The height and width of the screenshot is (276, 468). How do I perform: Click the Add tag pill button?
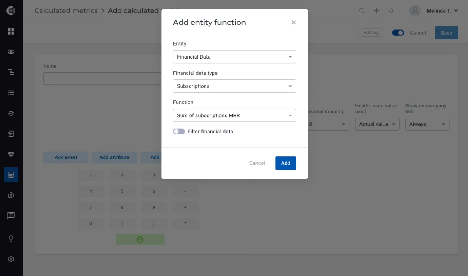point(371,33)
